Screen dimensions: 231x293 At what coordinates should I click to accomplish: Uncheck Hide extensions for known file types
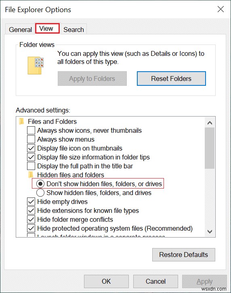(x=31, y=210)
